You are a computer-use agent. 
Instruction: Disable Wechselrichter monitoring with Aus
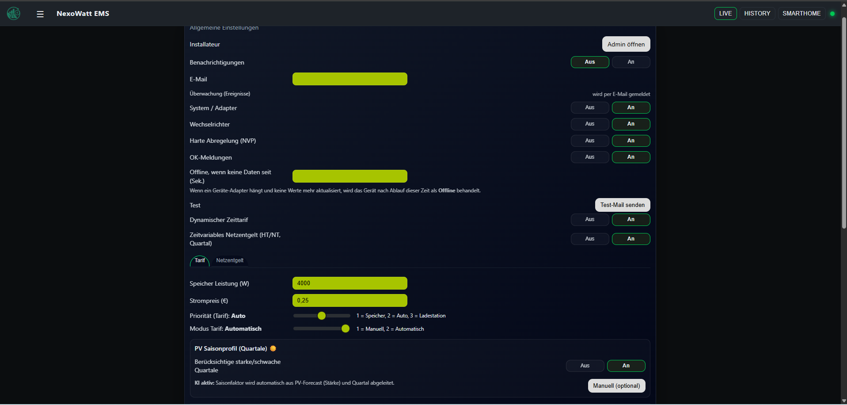click(589, 124)
